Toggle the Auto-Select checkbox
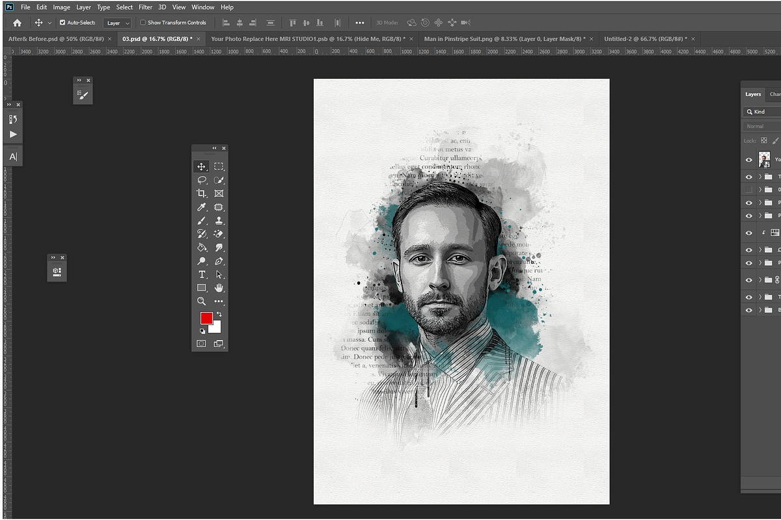The image size is (781, 520). [62, 23]
